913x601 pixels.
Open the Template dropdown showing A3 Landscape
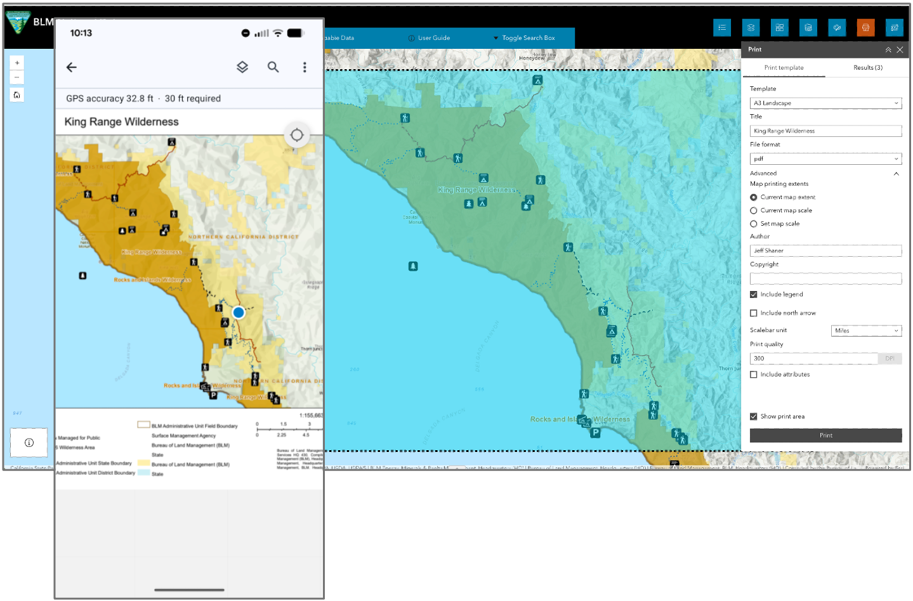point(825,103)
